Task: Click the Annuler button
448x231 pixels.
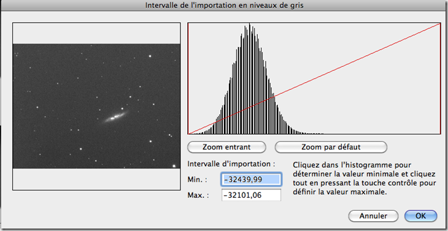Action: [373, 216]
